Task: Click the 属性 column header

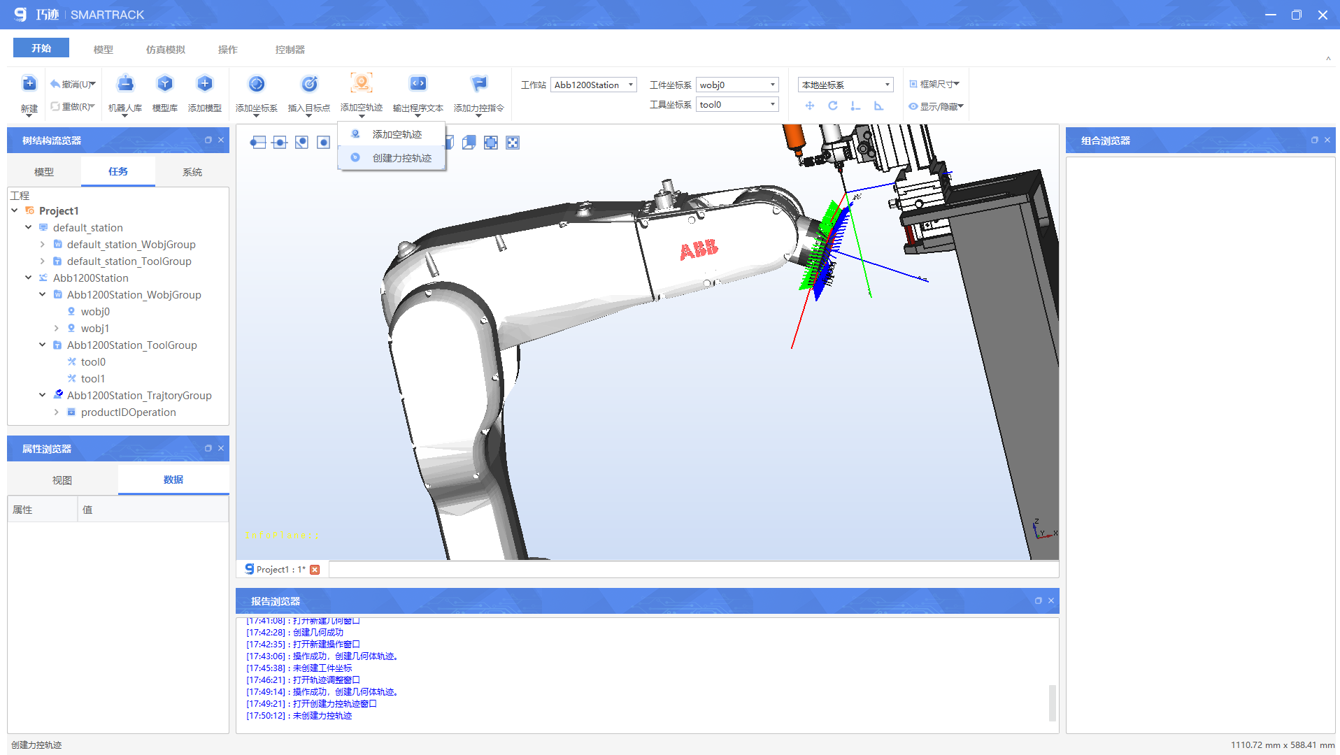Action: coord(43,510)
